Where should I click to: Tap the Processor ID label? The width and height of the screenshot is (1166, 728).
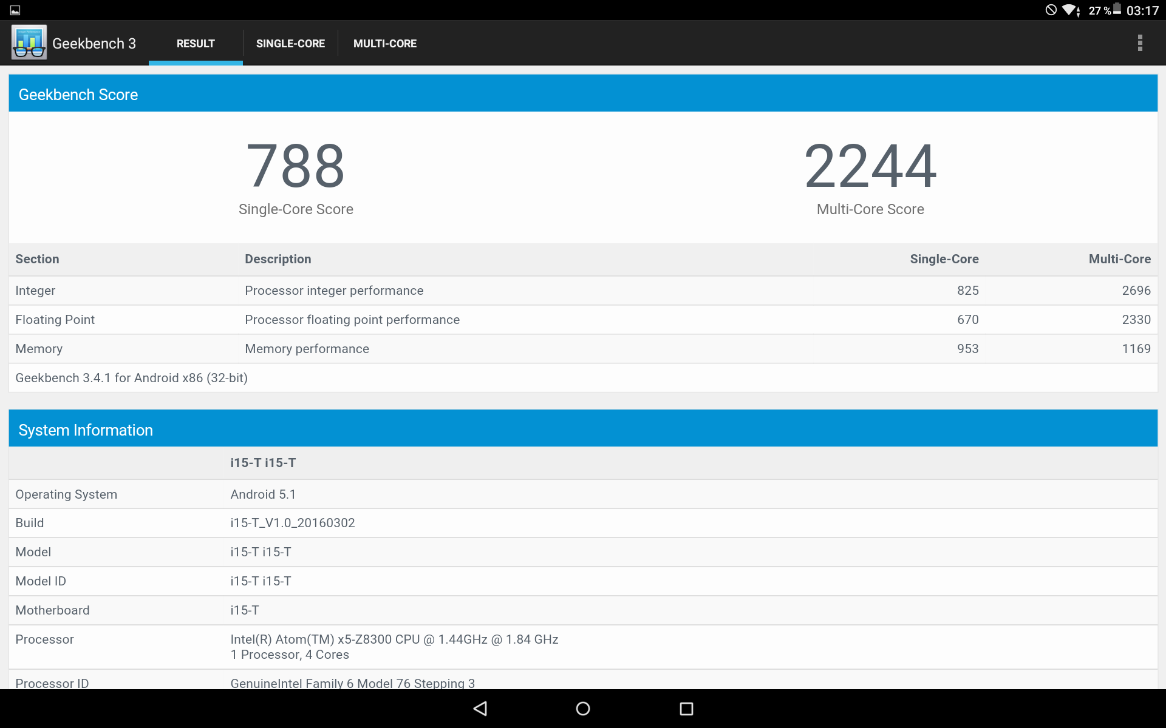pos(52,682)
